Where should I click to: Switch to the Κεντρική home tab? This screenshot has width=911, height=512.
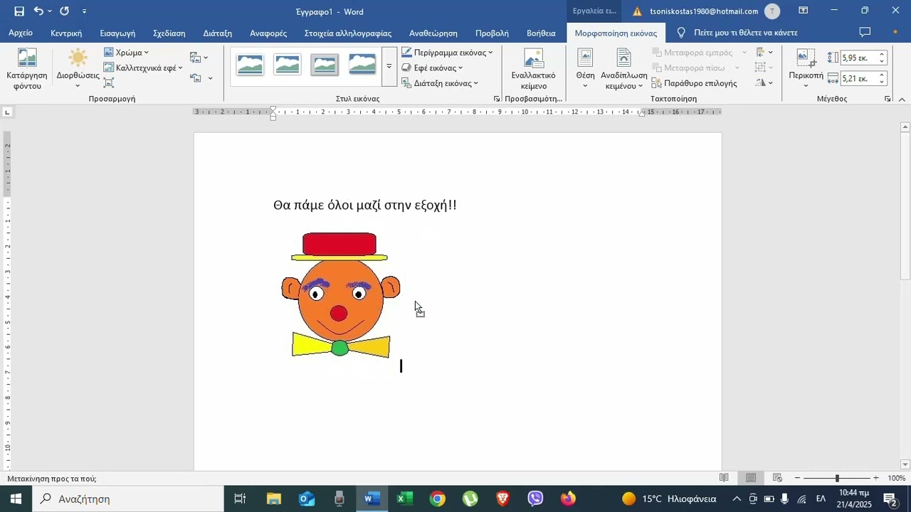click(x=66, y=33)
